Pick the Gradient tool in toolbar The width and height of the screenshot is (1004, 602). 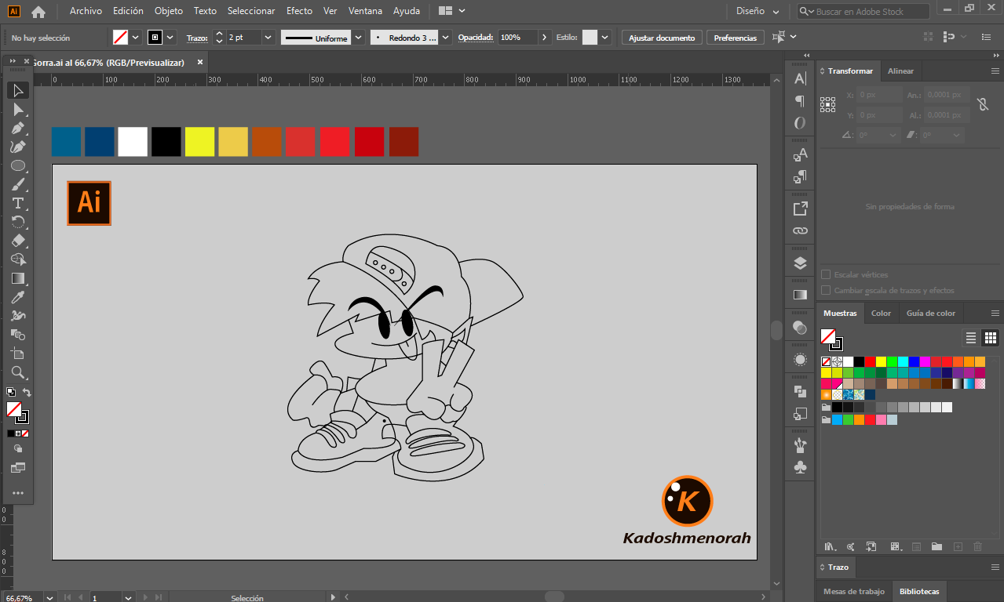click(x=18, y=278)
